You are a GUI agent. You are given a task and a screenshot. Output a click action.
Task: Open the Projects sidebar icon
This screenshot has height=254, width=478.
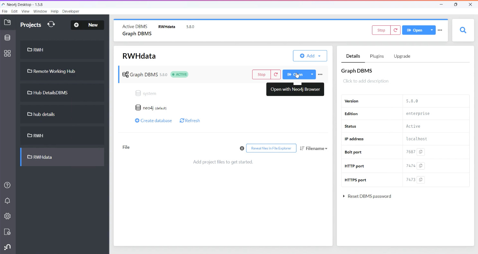7,22
